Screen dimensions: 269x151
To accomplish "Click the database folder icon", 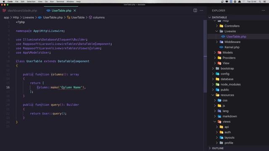I will click(218, 79).
